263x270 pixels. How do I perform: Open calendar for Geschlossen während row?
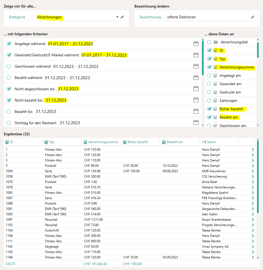tap(196, 66)
